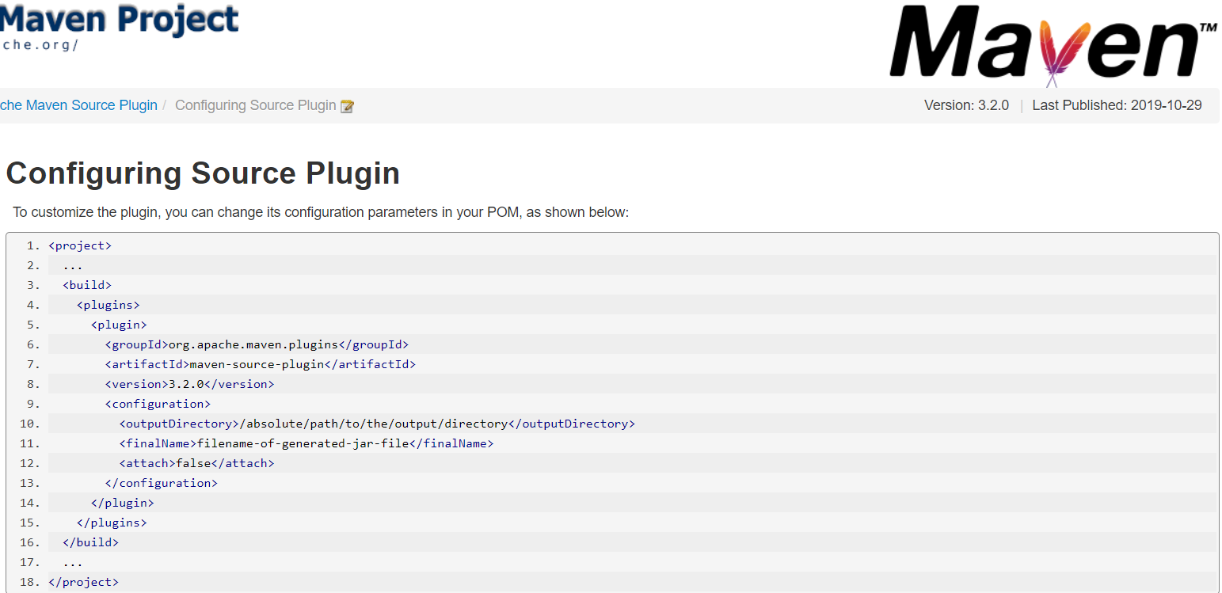
Task: Click the Configuring Source Plugin heading
Action: coord(203,173)
